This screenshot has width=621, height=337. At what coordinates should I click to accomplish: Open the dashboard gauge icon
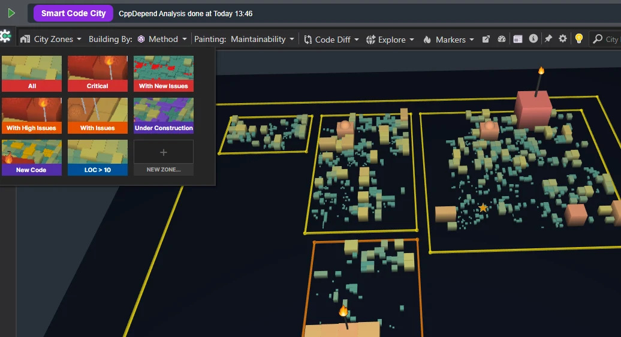click(x=502, y=39)
